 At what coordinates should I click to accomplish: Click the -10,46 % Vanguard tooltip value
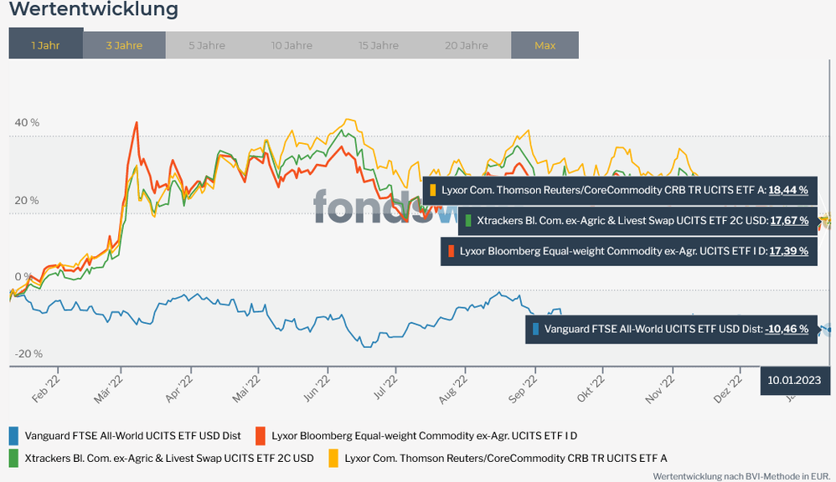786,329
